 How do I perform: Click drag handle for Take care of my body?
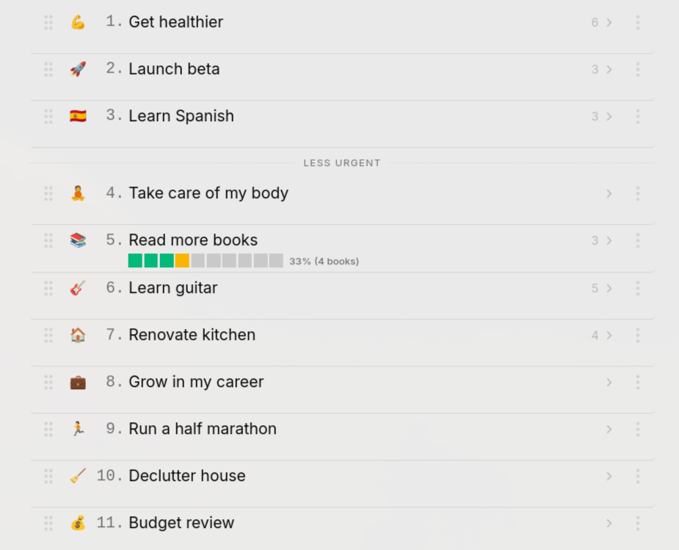pos(48,194)
